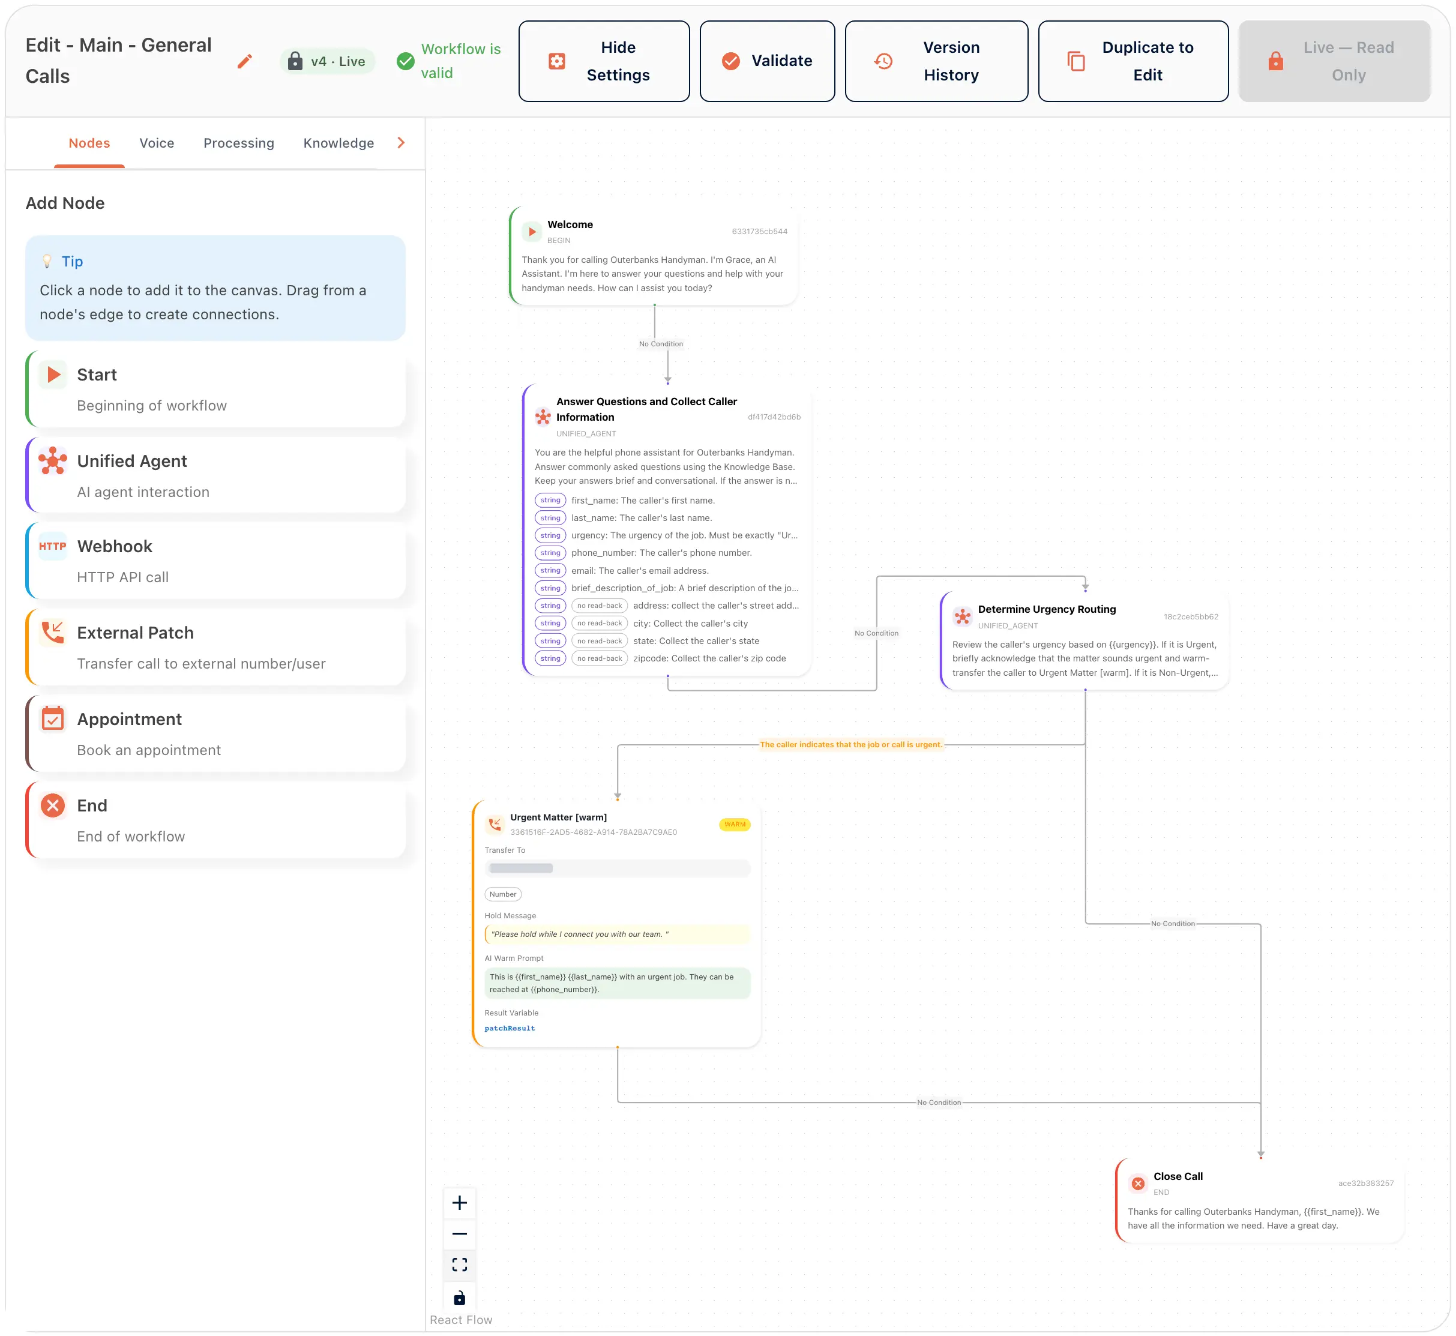The image size is (1456, 1336).
Task: Click the Welcome node play icon on canvas
Action: (x=532, y=232)
